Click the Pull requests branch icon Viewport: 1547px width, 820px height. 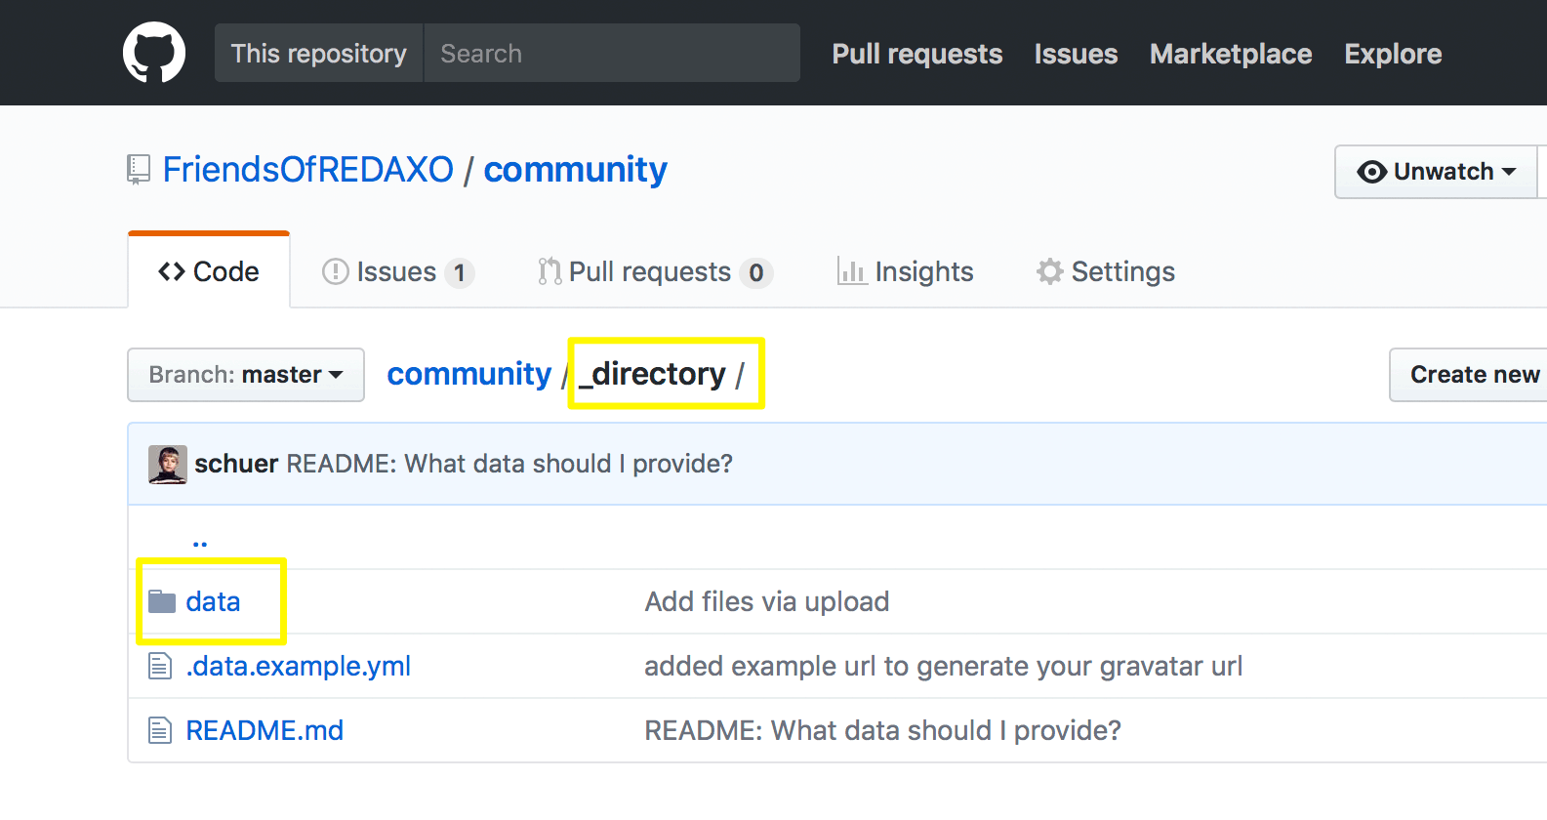pos(550,271)
